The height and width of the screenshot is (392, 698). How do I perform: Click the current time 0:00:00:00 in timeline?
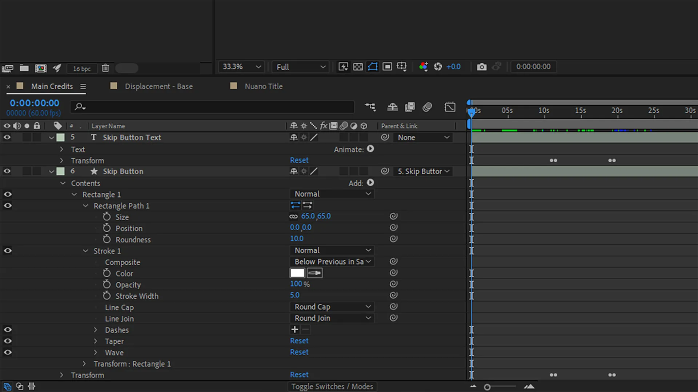pyautogui.click(x=35, y=103)
